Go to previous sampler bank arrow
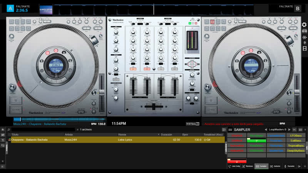 pyautogui.click(x=266, y=130)
